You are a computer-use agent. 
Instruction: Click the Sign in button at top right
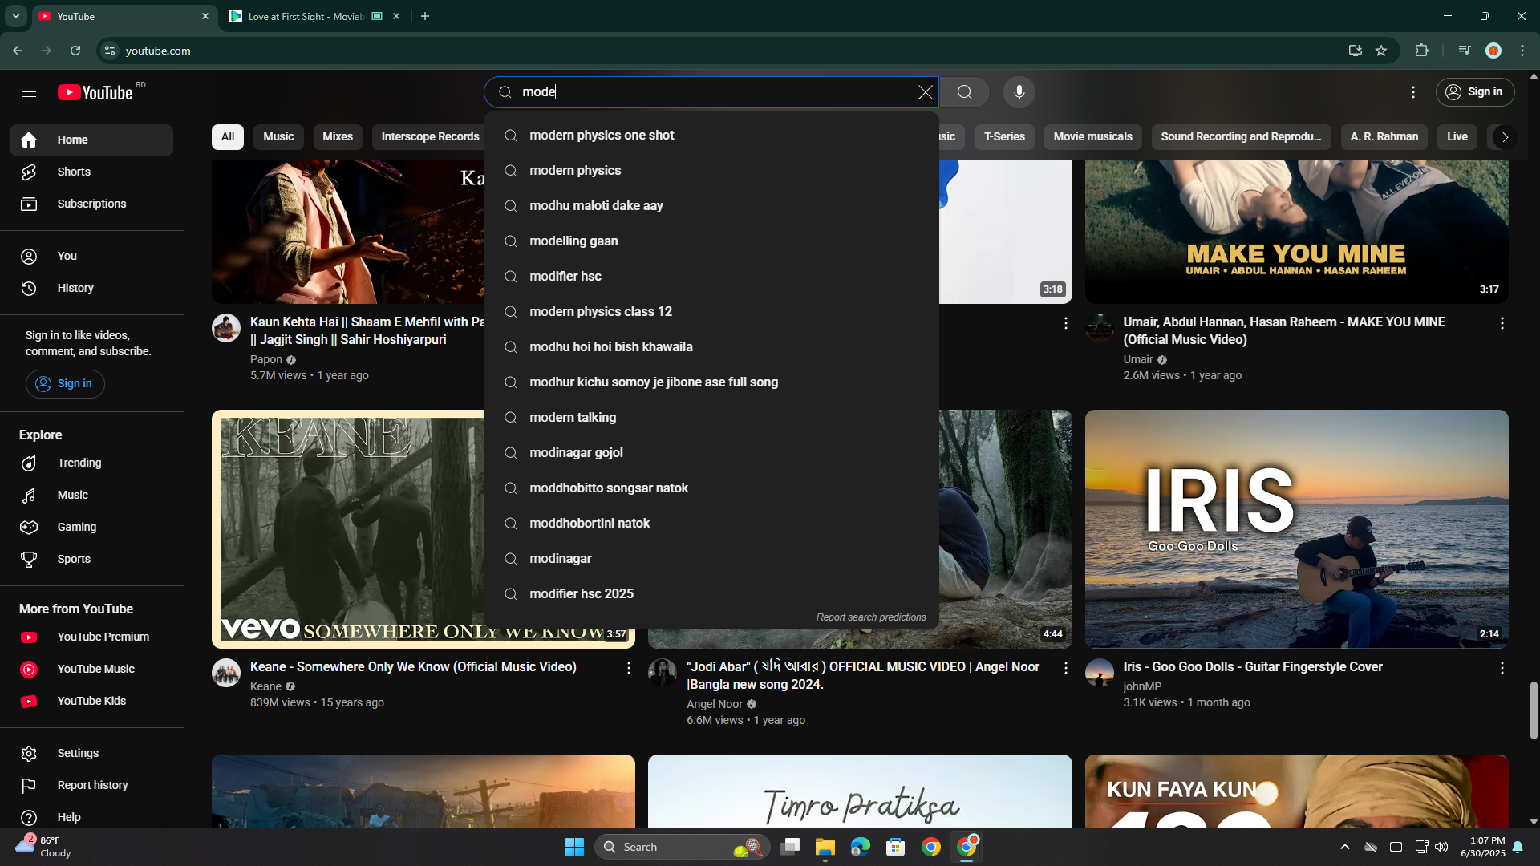click(1474, 92)
